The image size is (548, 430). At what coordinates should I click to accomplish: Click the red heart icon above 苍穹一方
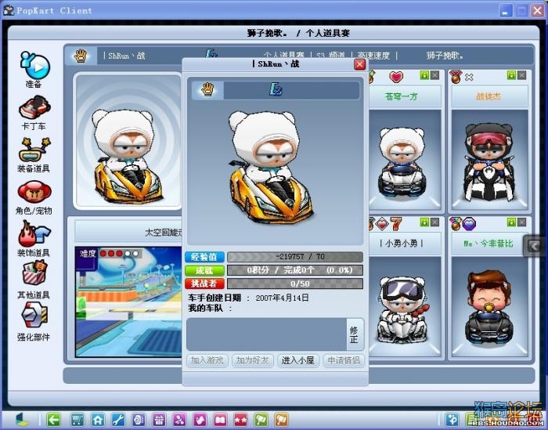[x=396, y=77]
